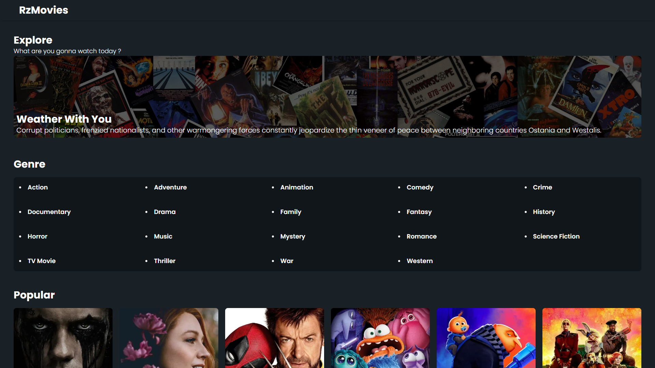Open the rightmost poster in Popular row
Image resolution: width=655 pixels, height=368 pixels.
click(x=592, y=338)
